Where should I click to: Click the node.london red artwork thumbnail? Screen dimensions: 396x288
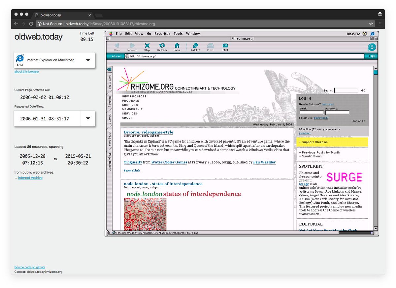click(145, 214)
